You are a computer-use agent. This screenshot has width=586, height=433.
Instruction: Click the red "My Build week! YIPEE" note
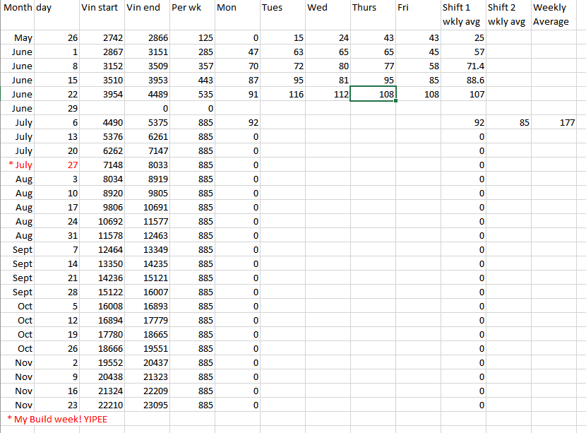tap(57, 419)
